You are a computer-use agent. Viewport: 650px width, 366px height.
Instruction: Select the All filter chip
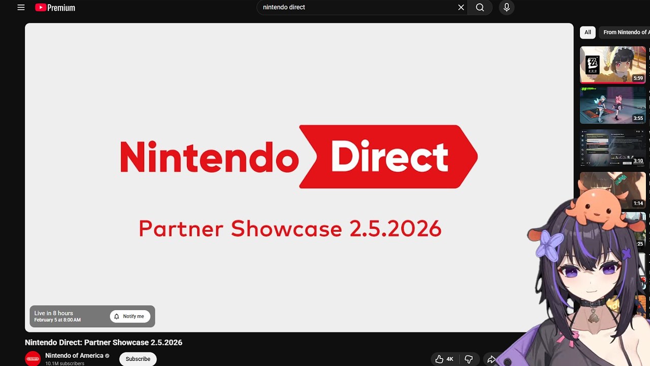click(588, 32)
